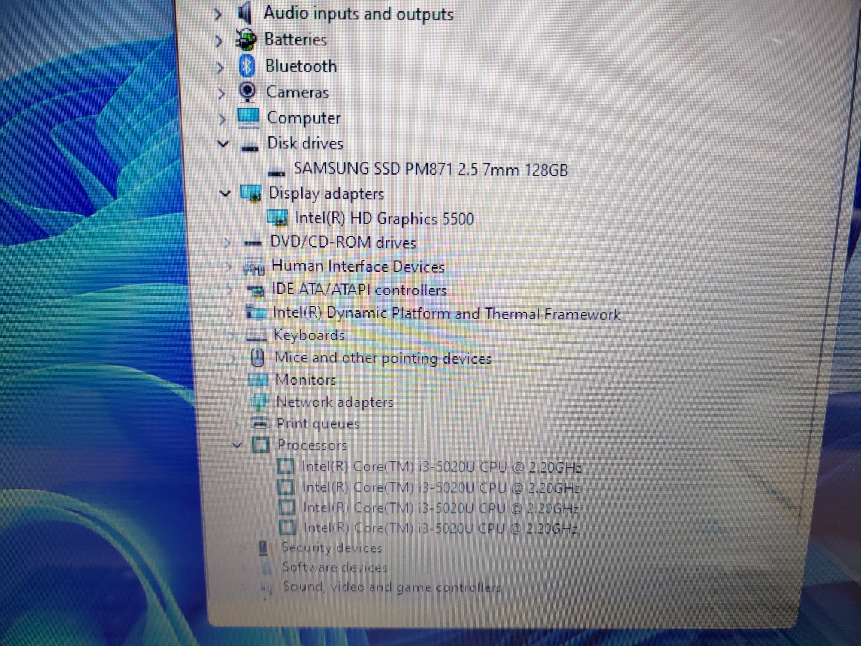Click the Bluetooth logo icon
The width and height of the screenshot is (861, 646).
tap(246, 66)
